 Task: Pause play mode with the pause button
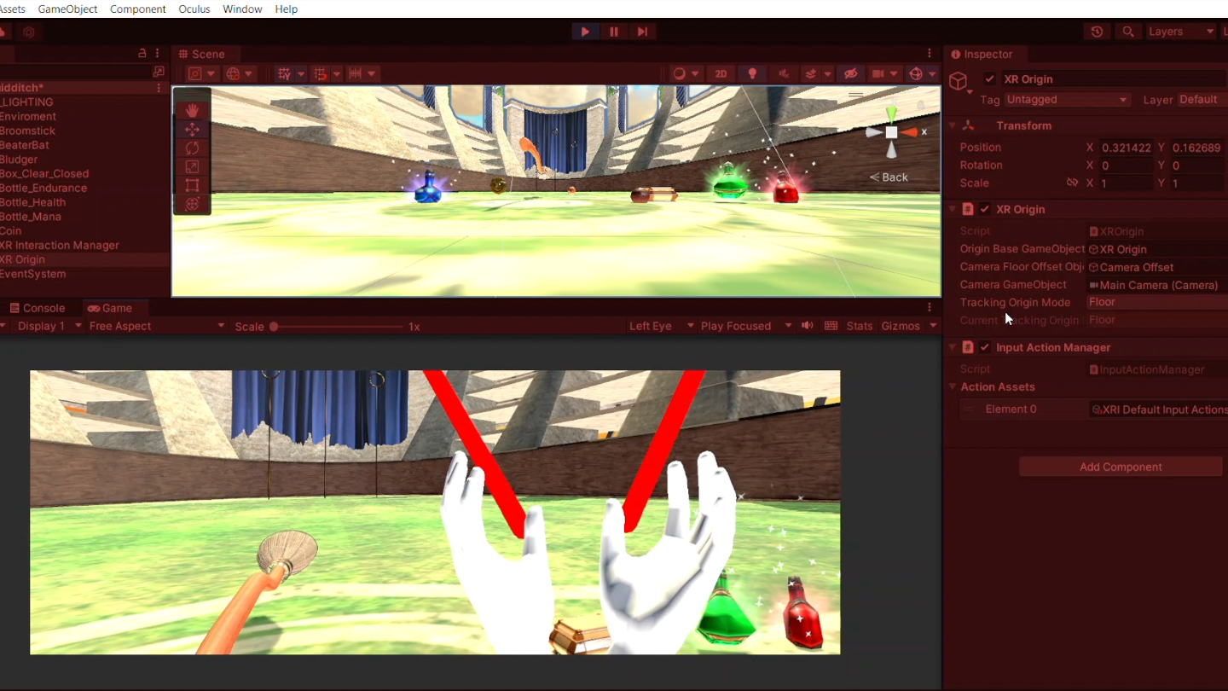click(613, 31)
